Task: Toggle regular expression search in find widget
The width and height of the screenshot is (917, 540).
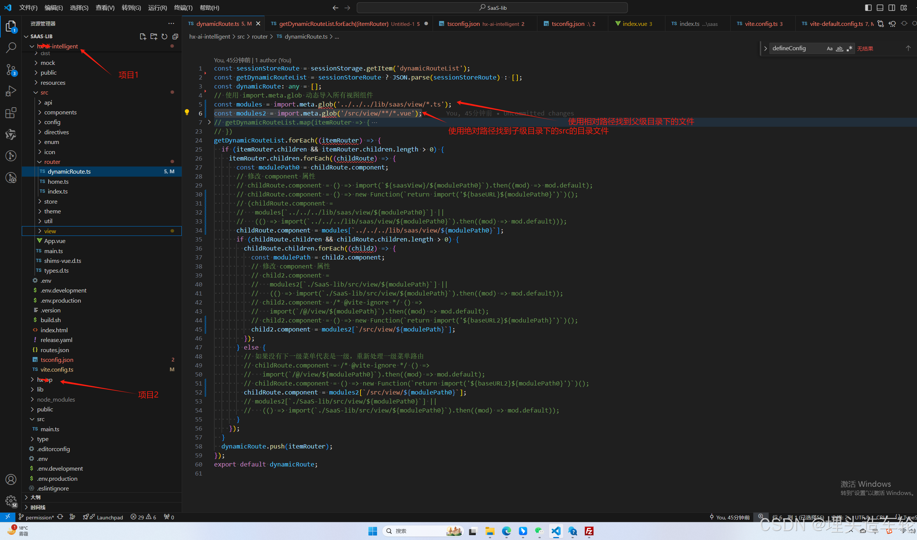Action: [849, 48]
